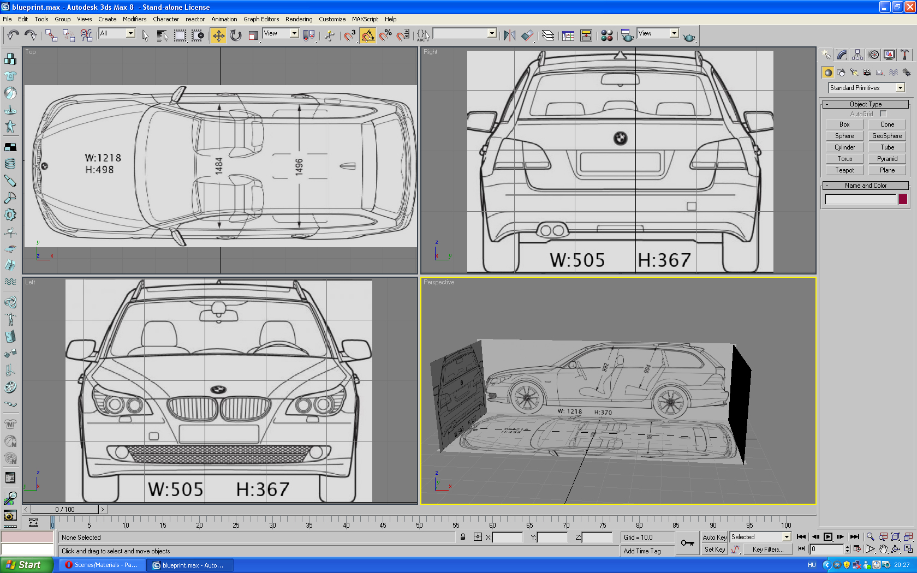The width and height of the screenshot is (917, 573).
Task: Click the Redo arrow in the main toolbar
Action: tap(31, 35)
